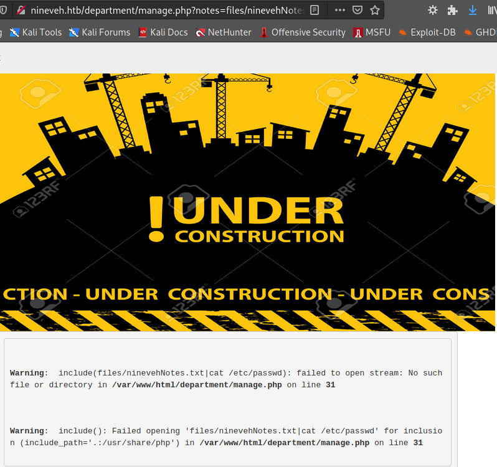
Task: Open the Kali Forums bookmark
Action: point(100,32)
